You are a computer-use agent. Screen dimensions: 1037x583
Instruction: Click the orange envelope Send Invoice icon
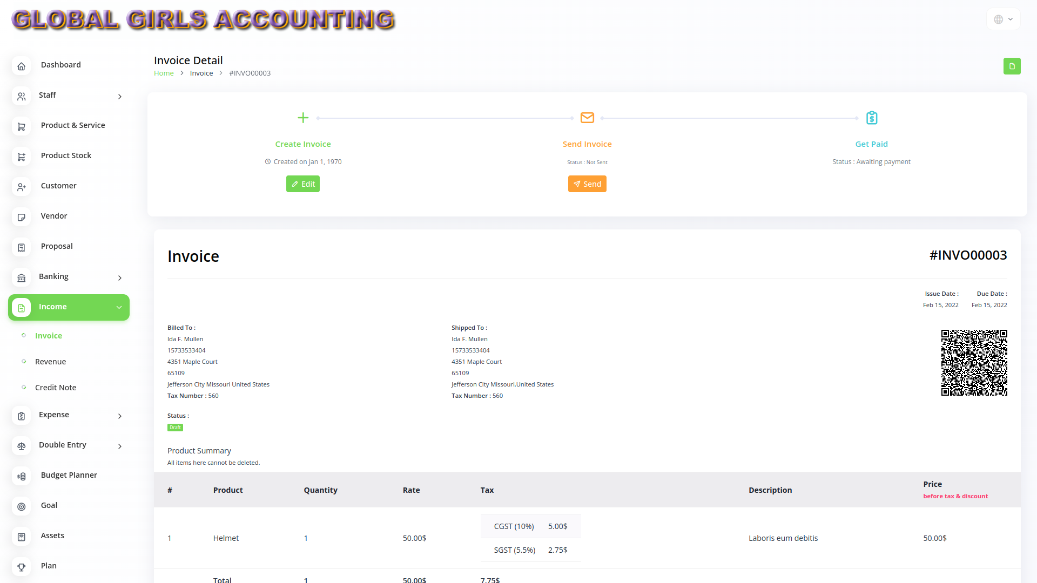587,118
